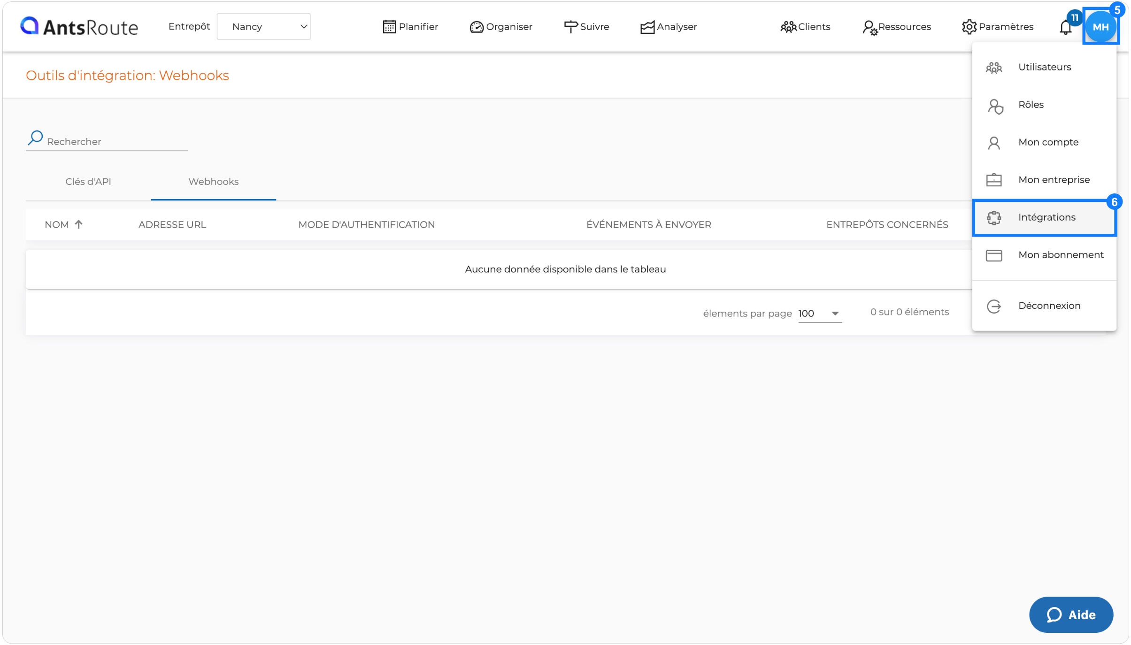
Task: Click the Utilisateurs group icon
Action: pos(994,68)
